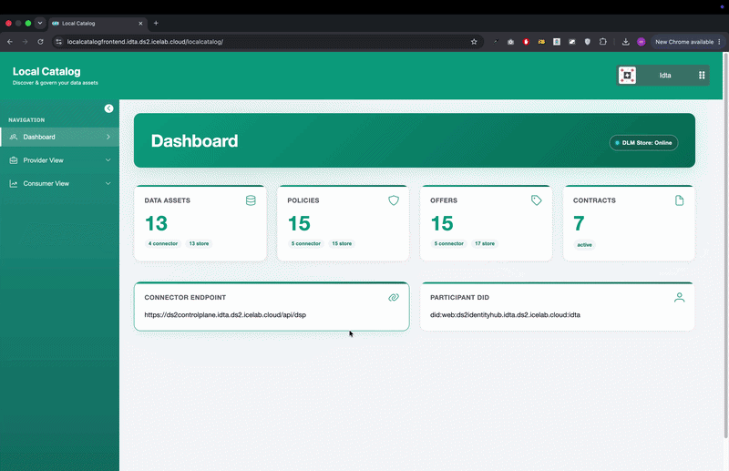This screenshot has width=729, height=471.
Task: Click the Connector Endpoint link icon
Action: point(394,298)
